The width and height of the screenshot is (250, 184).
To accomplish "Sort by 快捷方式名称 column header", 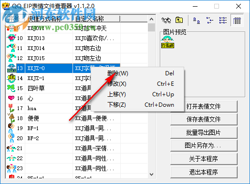I will pos(49,19).
